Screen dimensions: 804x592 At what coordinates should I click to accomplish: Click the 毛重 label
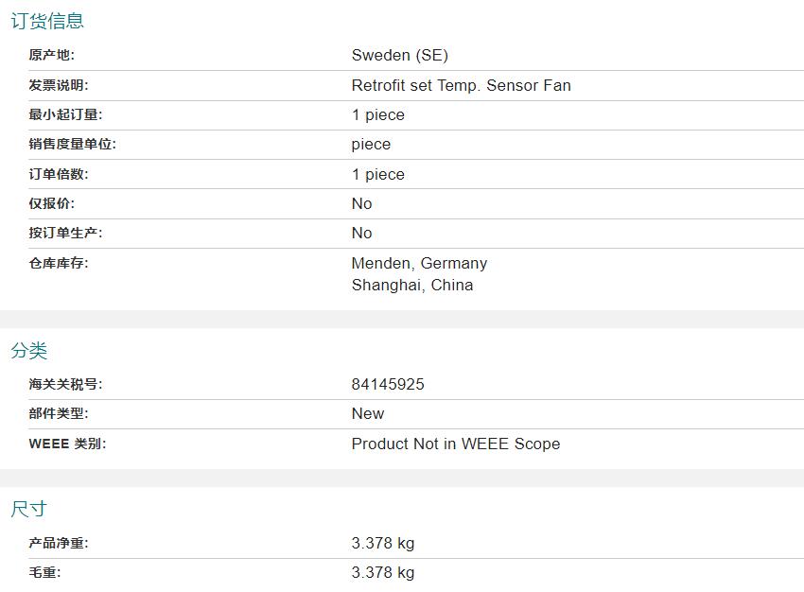point(45,572)
